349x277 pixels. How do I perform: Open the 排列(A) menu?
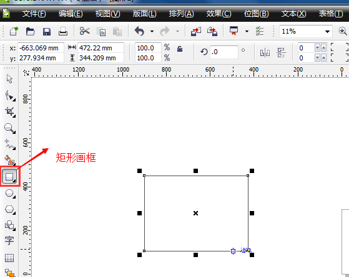pyautogui.click(x=181, y=14)
